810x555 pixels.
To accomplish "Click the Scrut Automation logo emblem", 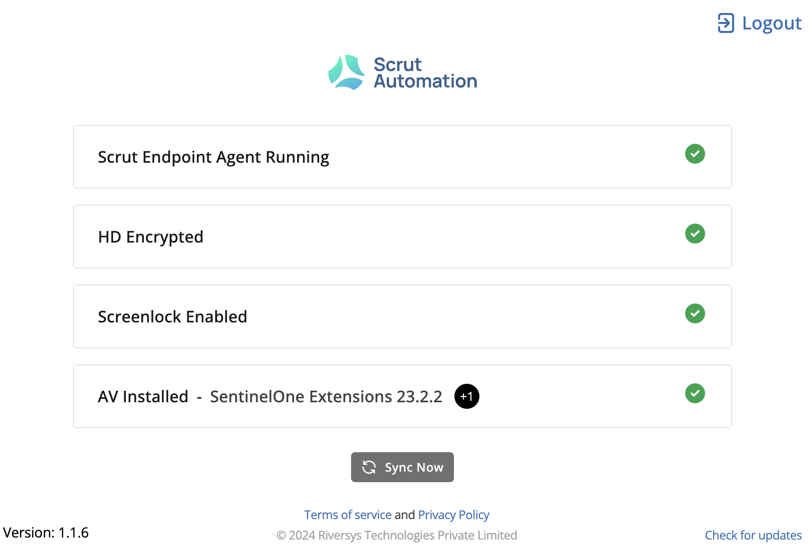I will pyautogui.click(x=347, y=72).
